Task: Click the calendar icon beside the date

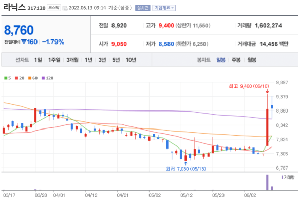Action: coord(65,8)
